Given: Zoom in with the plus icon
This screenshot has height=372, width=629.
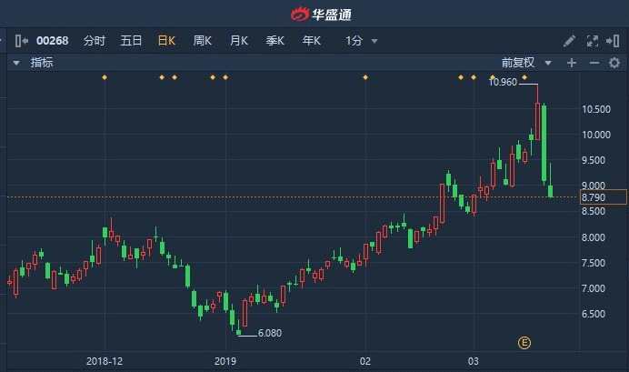Looking at the screenshot, I should (572, 63).
